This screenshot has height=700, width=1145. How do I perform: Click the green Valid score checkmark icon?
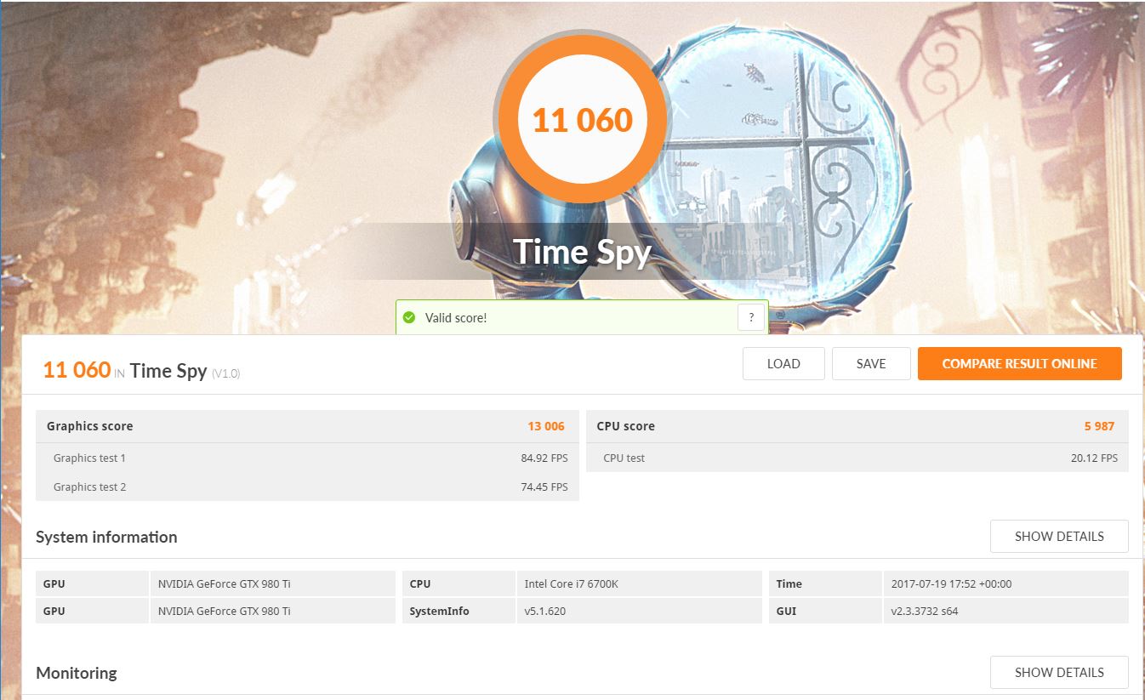coord(409,317)
